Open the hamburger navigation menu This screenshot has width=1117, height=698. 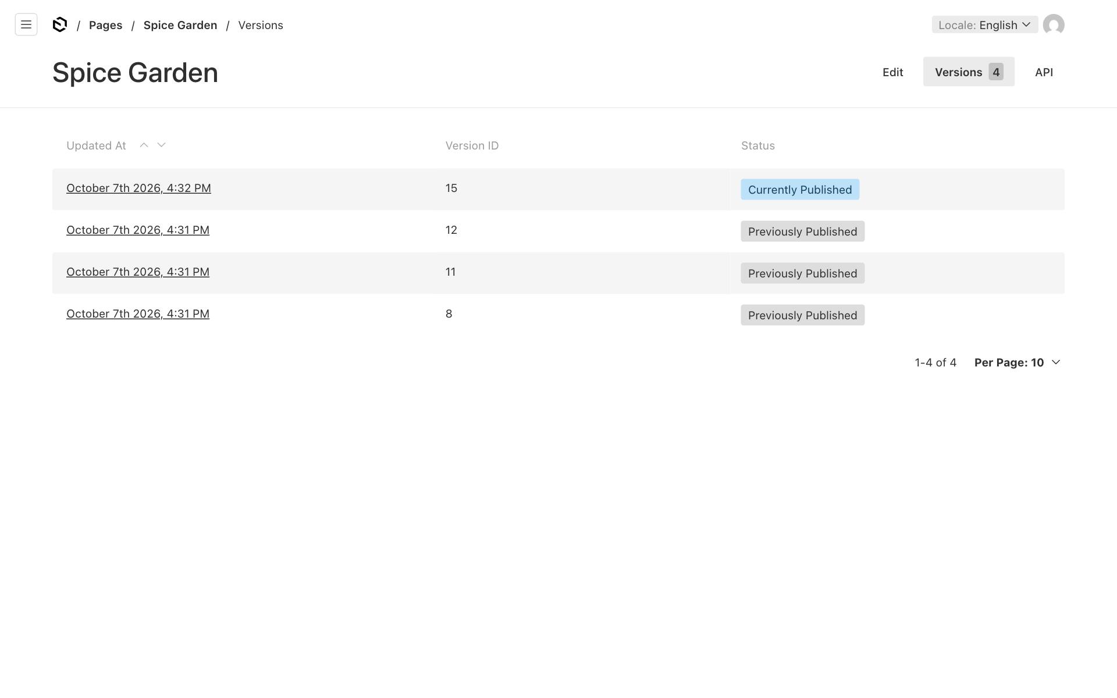[26, 24]
